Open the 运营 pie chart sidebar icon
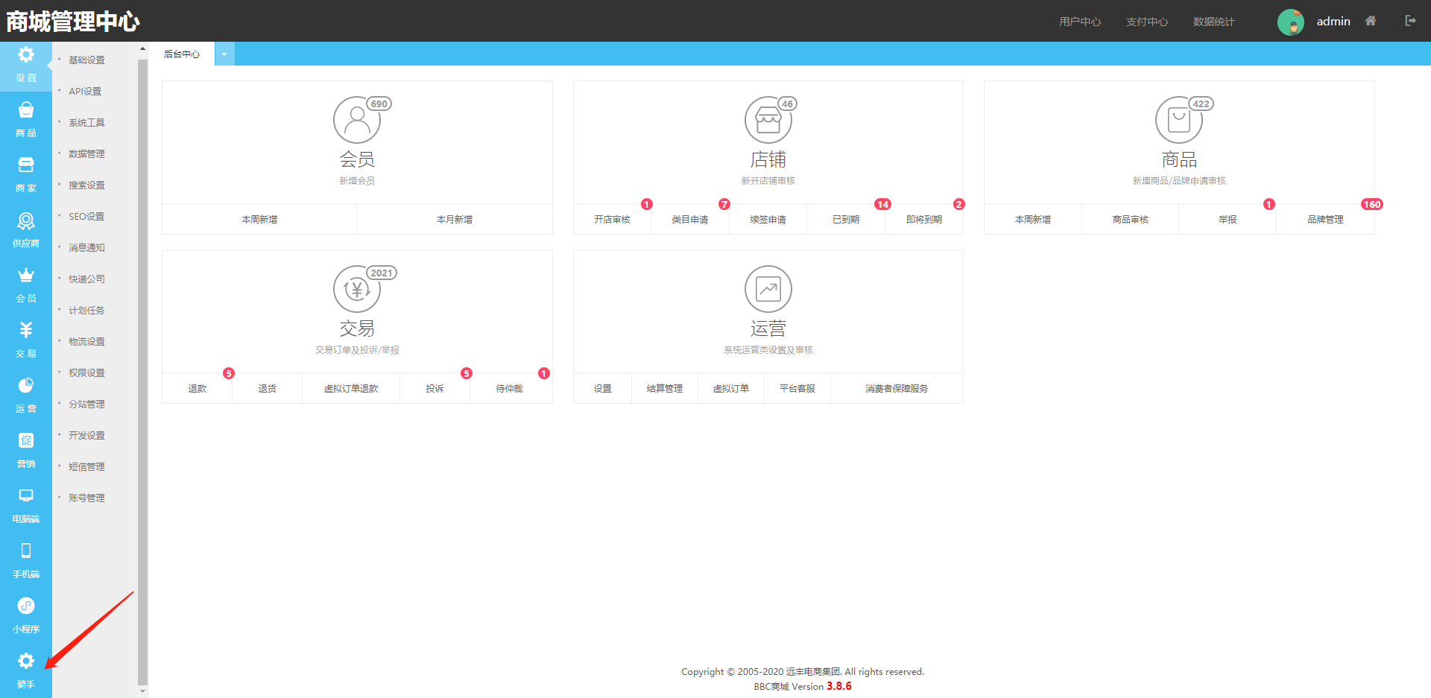This screenshot has height=698, width=1431. tap(26, 385)
